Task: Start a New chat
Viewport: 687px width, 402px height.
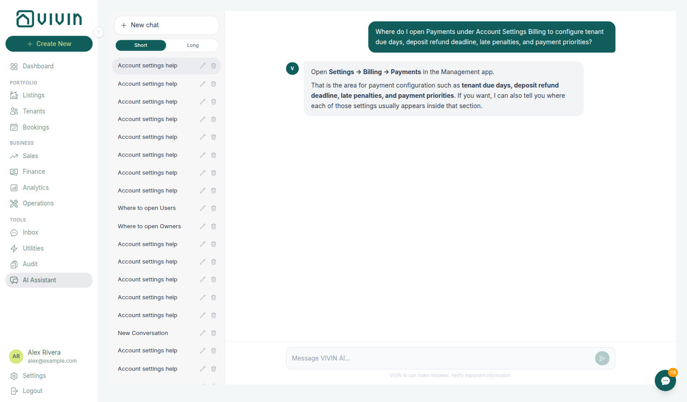Action: [166, 25]
